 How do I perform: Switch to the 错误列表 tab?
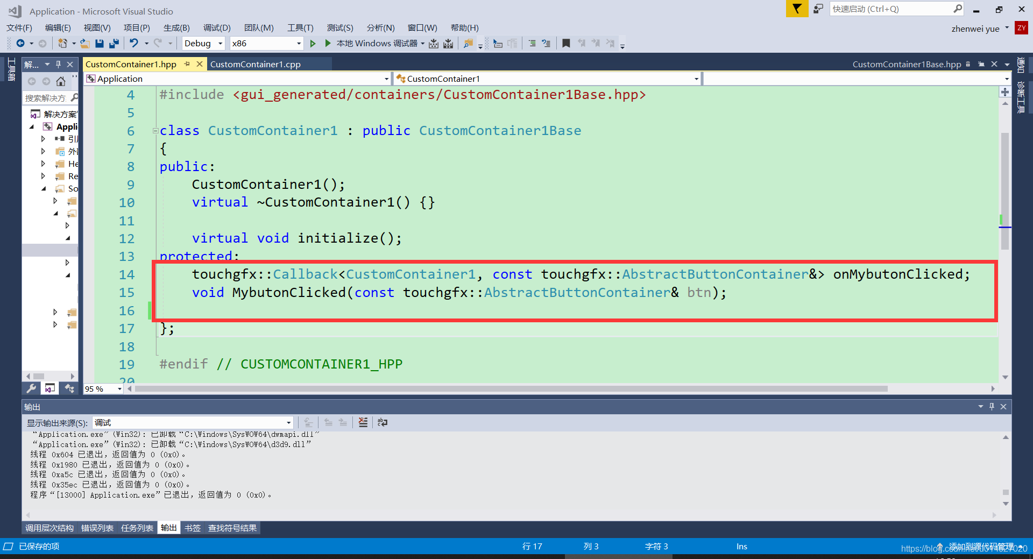[97, 528]
